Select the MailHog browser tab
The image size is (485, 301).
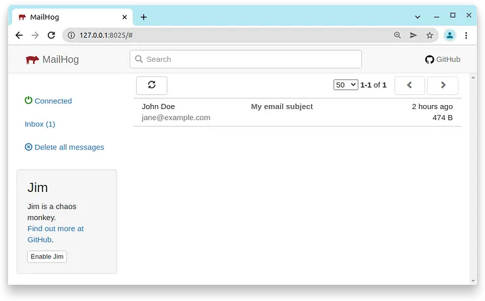[72, 17]
